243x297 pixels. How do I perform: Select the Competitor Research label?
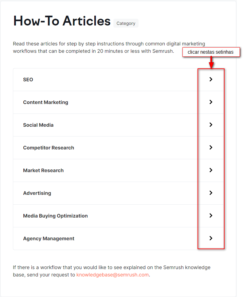click(49, 148)
